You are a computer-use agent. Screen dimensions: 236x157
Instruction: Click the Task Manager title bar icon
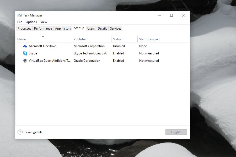pyautogui.click(x=19, y=15)
